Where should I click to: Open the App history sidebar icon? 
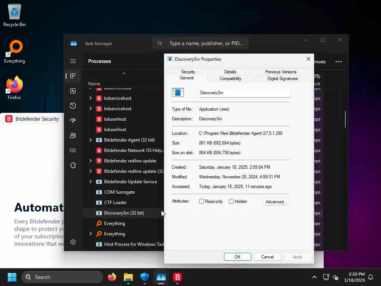point(73,106)
